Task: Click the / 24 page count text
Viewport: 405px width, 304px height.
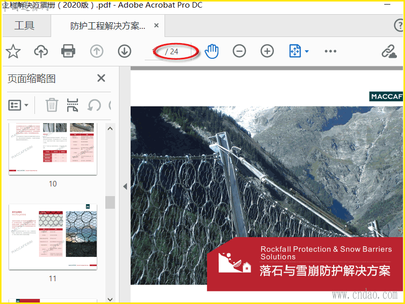Action: [172, 52]
